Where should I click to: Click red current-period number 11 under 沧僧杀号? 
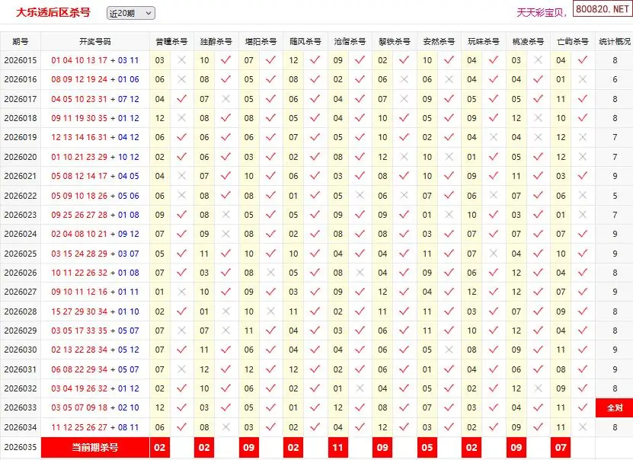[337, 447]
